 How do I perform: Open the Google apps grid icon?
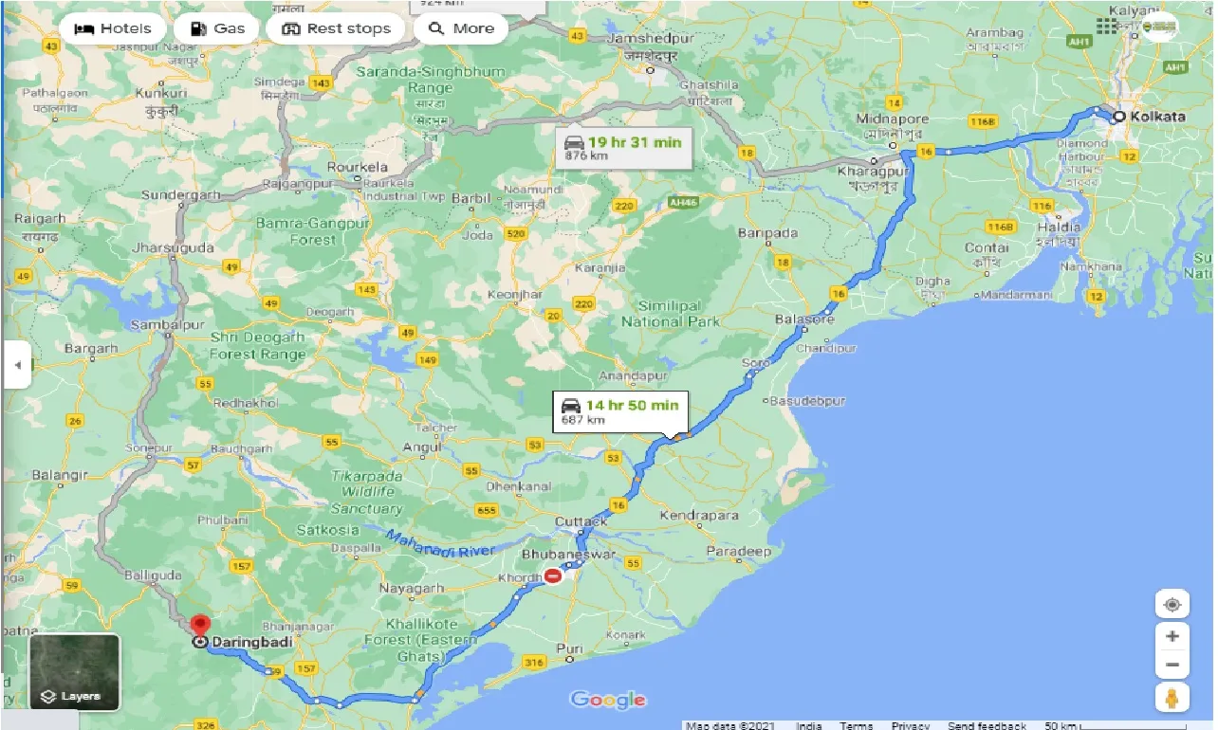(x=1105, y=26)
